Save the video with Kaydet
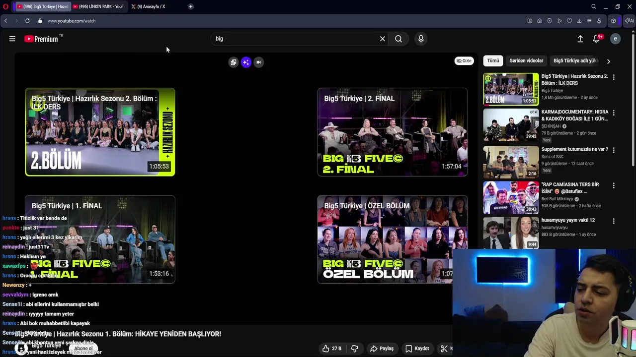 [417, 349]
